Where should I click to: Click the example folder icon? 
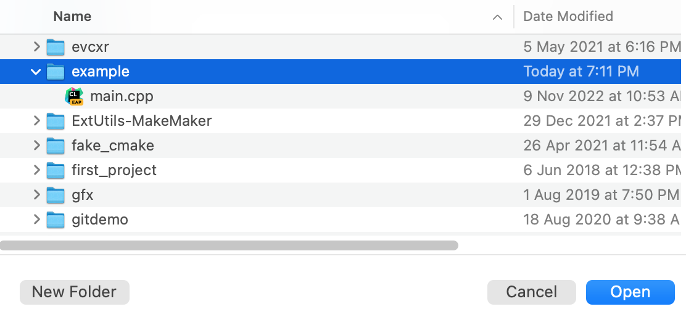[x=56, y=72]
